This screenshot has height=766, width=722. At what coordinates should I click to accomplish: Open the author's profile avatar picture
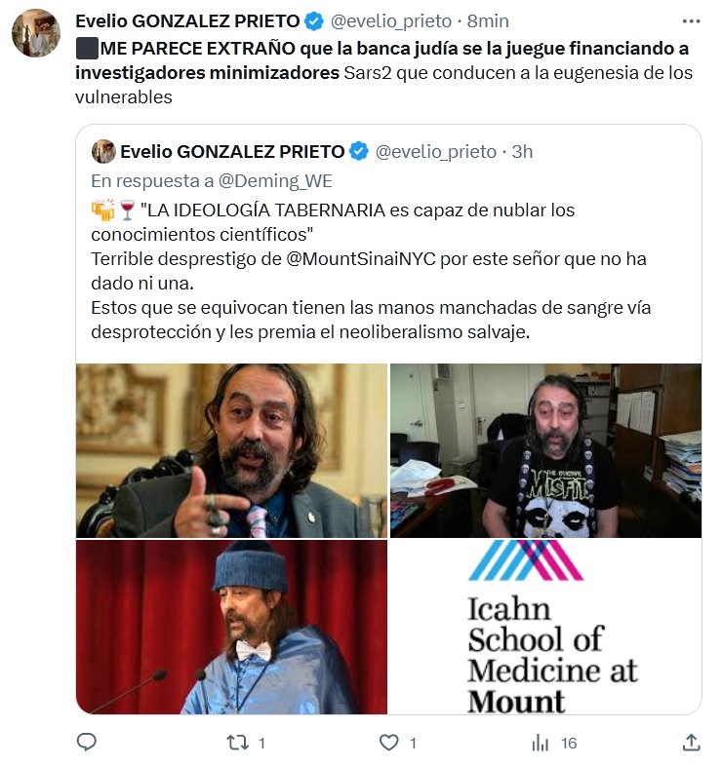coord(36,33)
